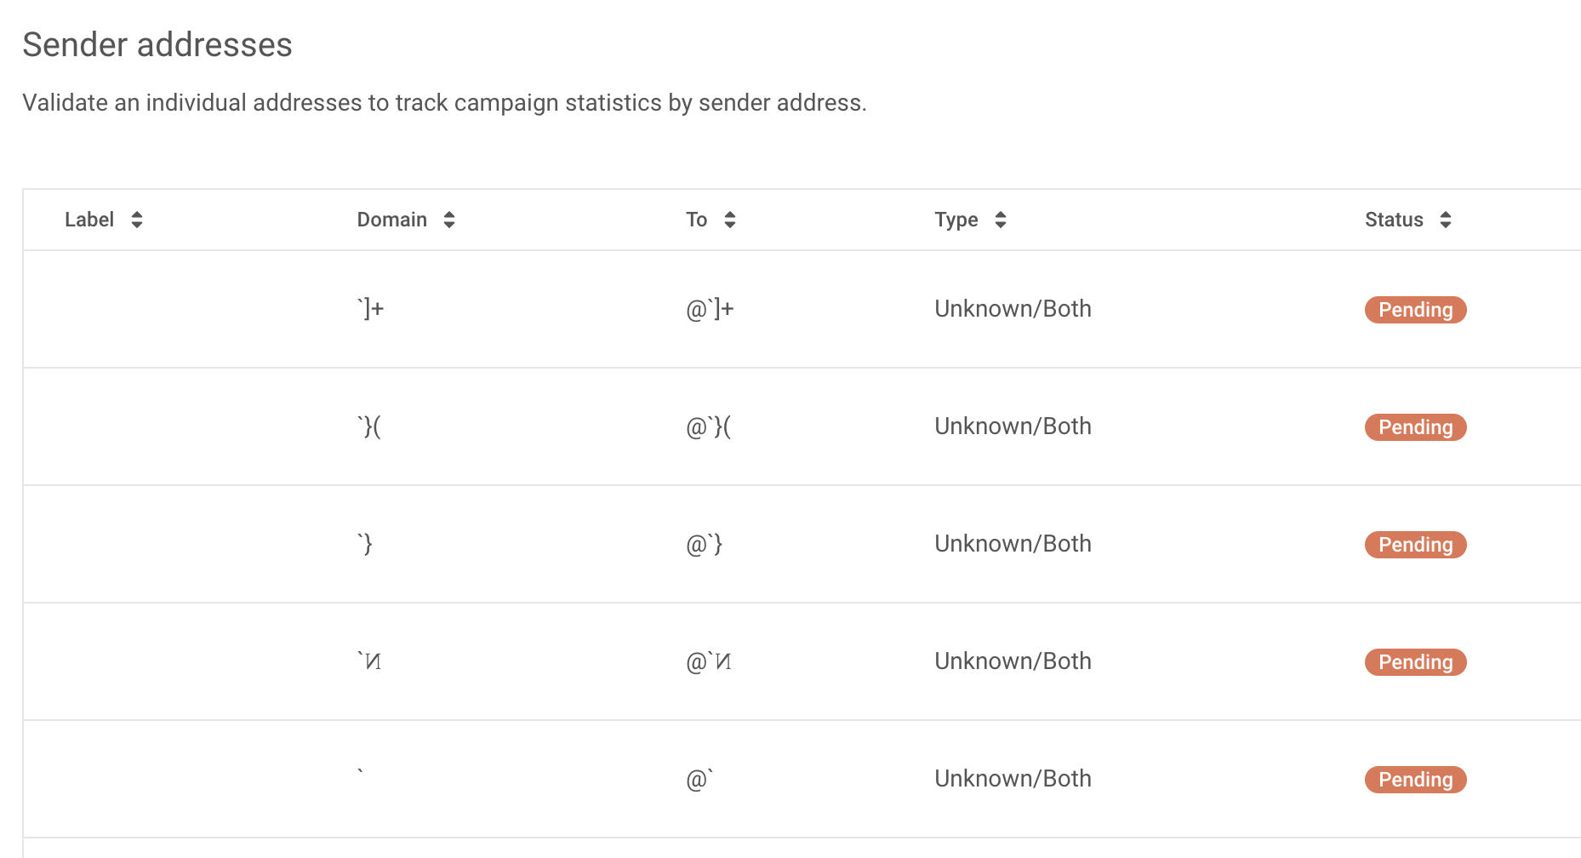The height and width of the screenshot is (858, 1581).
Task: Click the Label column header text
Action: [89, 220]
